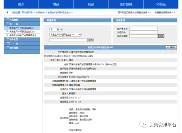The height and width of the screenshot is (133, 182).
Task: Select 食品生产许可获证企业(SC) in sidebar
Action: (22, 28)
